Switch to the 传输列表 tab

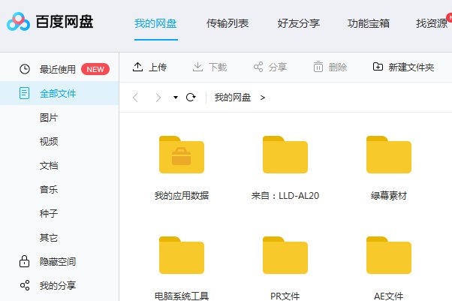tap(228, 23)
